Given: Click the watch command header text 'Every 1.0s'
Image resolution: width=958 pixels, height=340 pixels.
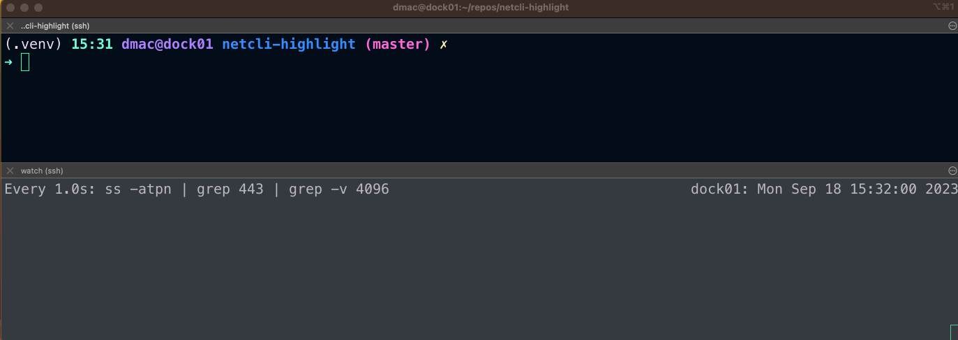Looking at the screenshot, I should pos(50,190).
